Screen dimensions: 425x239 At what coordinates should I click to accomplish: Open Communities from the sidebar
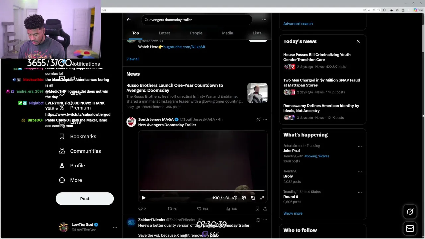[80, 151]
